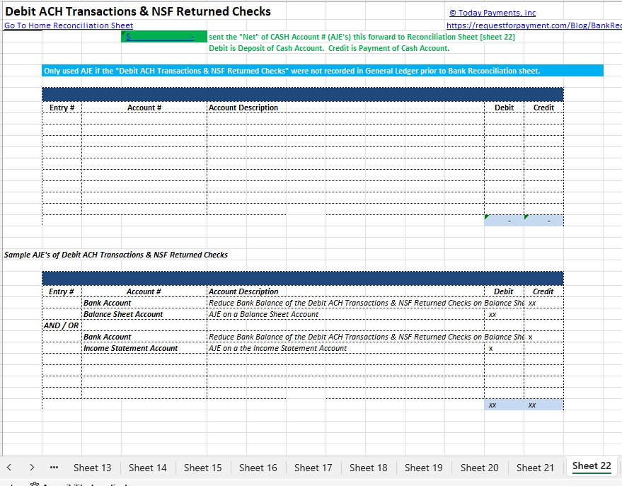Switch to the Sheet 13 tab
622x486 pixels.
[x=93, y=468]
